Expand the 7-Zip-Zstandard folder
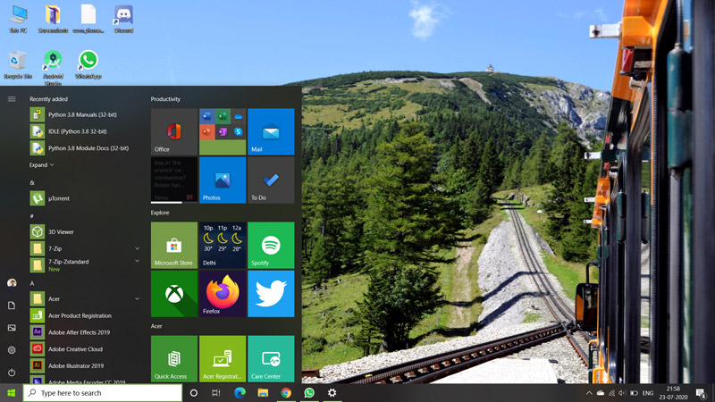Screen dimensions: 715x402 point(137,261)
